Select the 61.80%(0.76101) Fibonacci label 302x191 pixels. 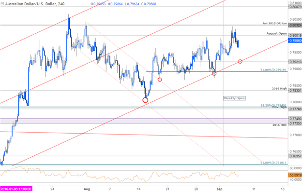pos(273,163)
